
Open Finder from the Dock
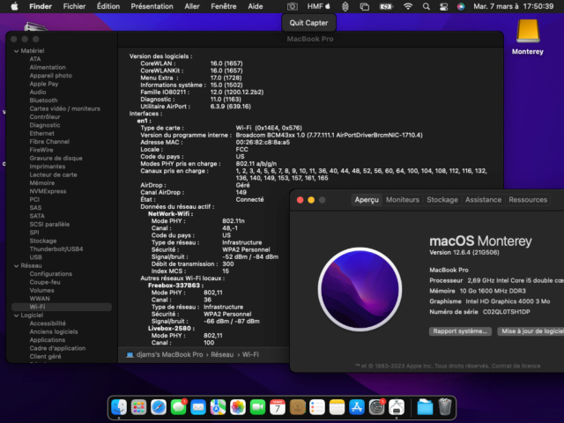[x=119, y=407]
